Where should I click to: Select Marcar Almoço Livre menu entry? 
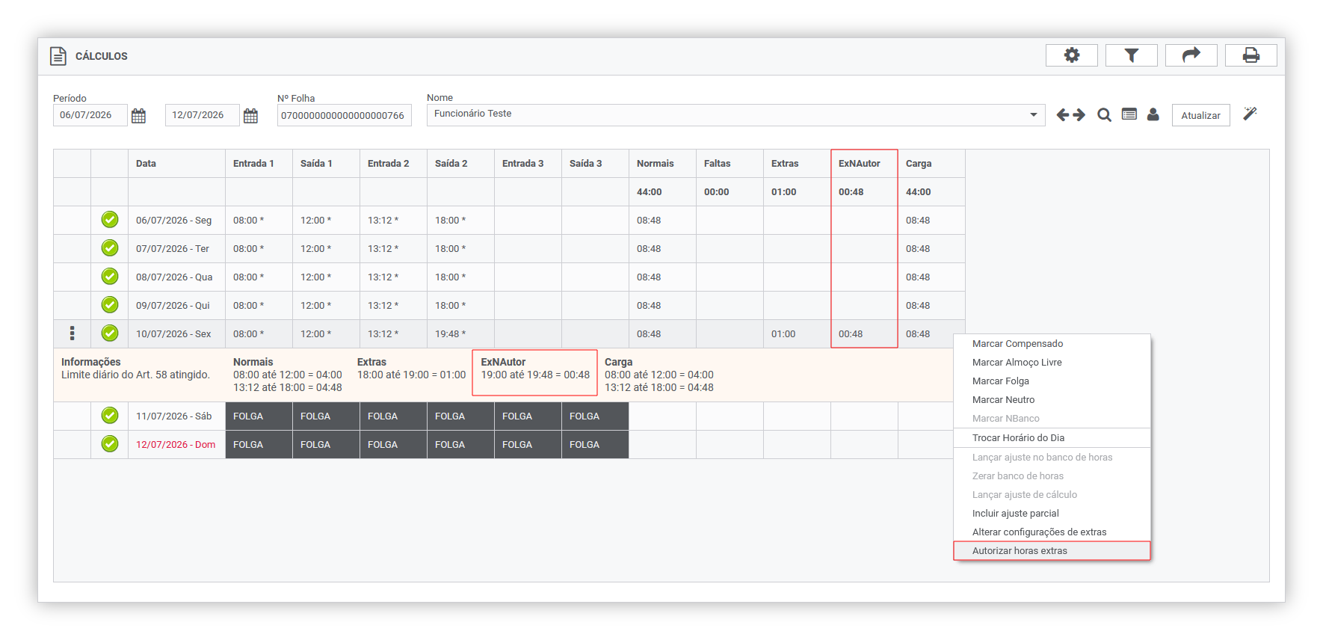pos(1052,363)
